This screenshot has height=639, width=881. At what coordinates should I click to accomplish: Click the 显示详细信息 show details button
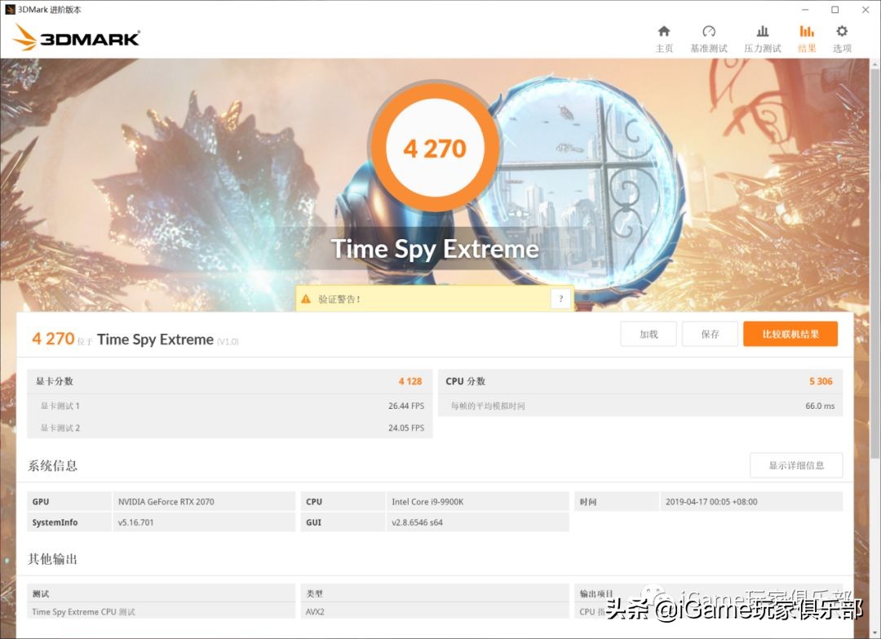(x=796, y=465)
